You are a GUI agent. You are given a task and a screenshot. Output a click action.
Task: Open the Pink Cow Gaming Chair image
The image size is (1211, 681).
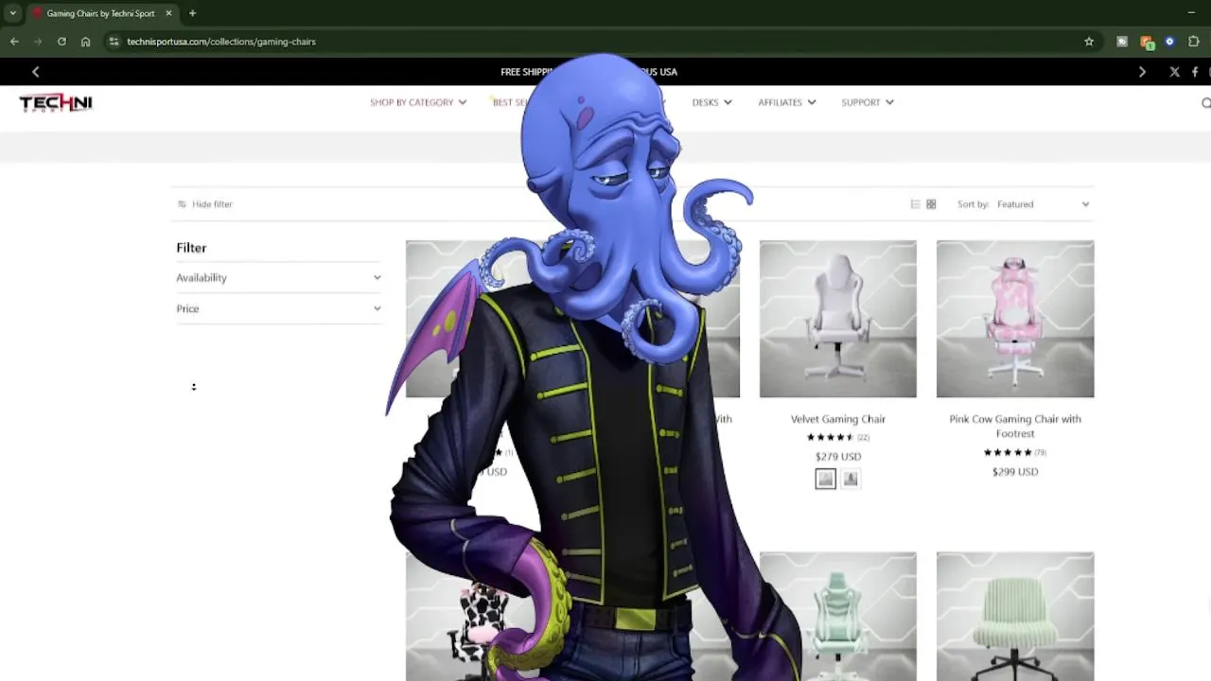1015,319
